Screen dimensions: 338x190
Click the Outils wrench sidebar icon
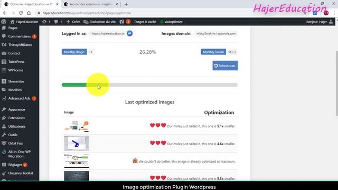point(4,135)
